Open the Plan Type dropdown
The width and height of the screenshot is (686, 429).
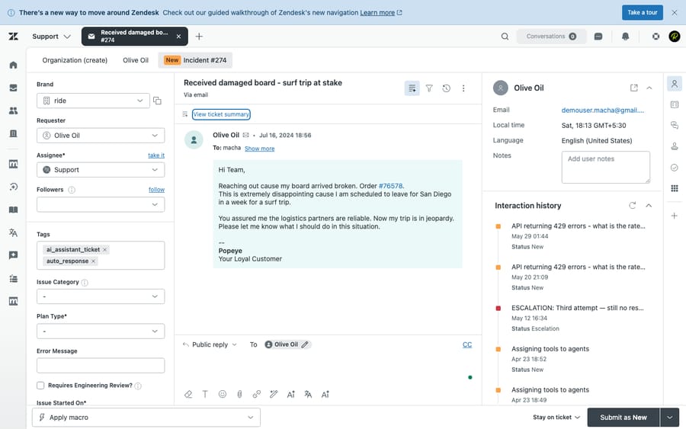pos(101,331)
